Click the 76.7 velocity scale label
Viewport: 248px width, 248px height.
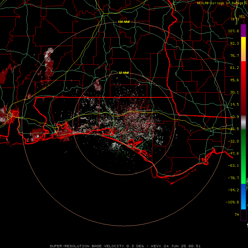click(234, 55)
